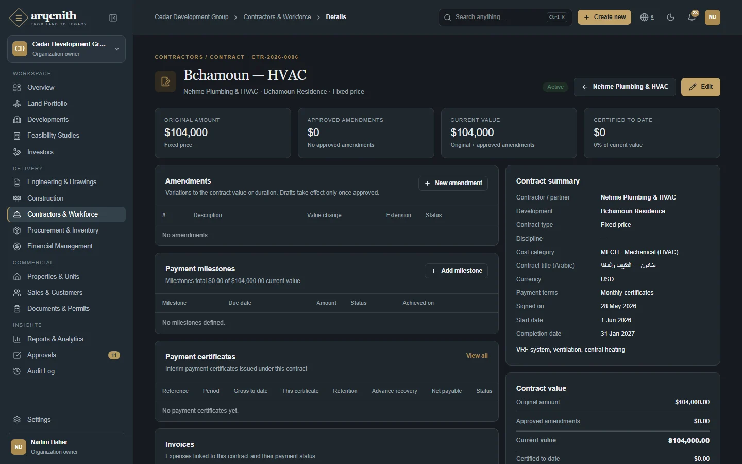View all payment certificates
Screen dimensions: 742x464
click(x=477, y=356)
